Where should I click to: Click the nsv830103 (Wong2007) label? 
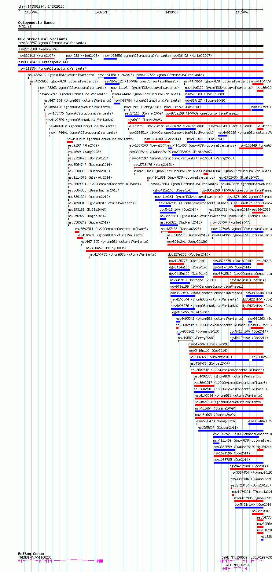tap(37, 56)
